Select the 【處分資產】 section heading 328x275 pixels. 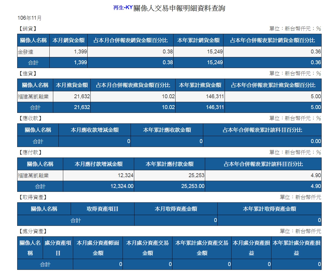pos(33,231)
